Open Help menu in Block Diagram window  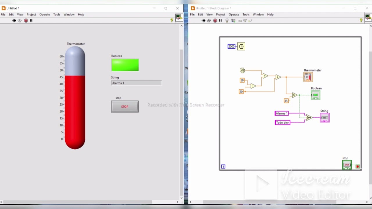tap(270, 15)
